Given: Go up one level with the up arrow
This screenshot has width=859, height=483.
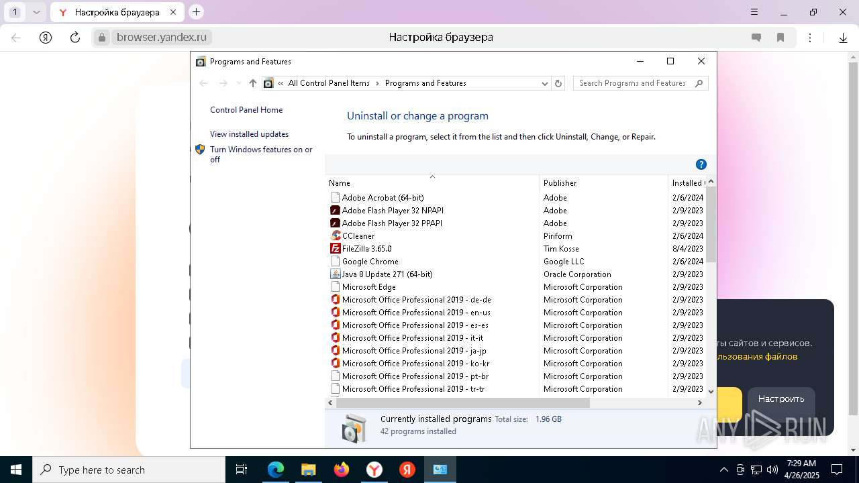Looking at the screenshot, I should (x=252, y=83).
